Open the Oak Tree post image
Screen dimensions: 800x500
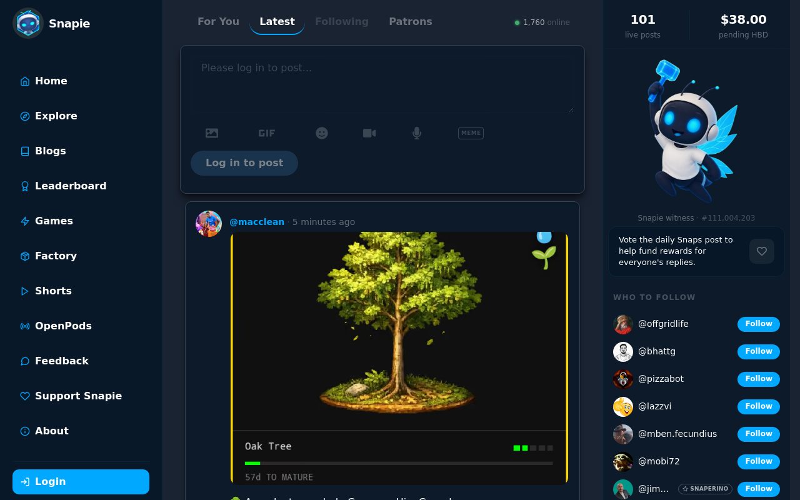[399, 358]
